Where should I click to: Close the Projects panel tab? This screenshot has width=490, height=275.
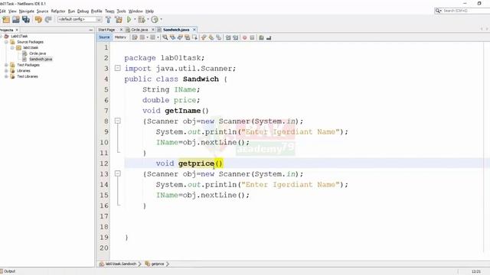(x=17, y=30)
